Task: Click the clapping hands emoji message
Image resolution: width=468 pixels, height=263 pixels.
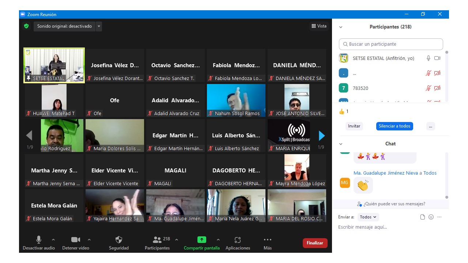Action: pyautogui.click(x=363, y=186)
